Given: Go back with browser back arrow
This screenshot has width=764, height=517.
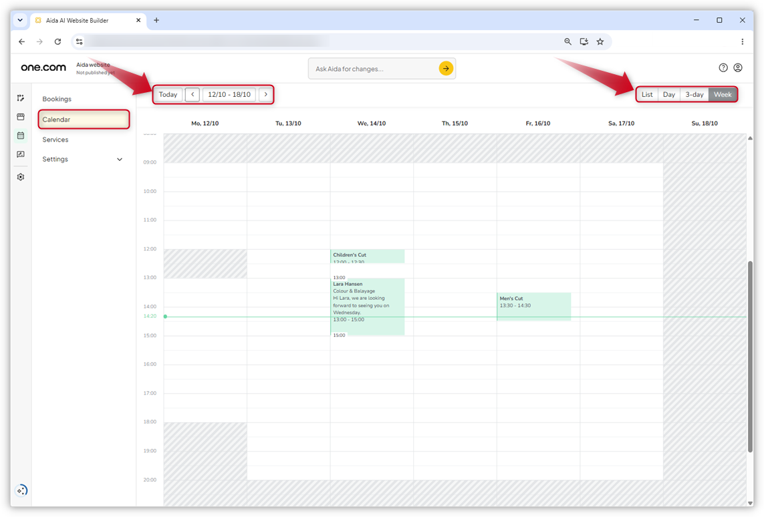Looking at the screenshot, I should [x=22, y=42].
